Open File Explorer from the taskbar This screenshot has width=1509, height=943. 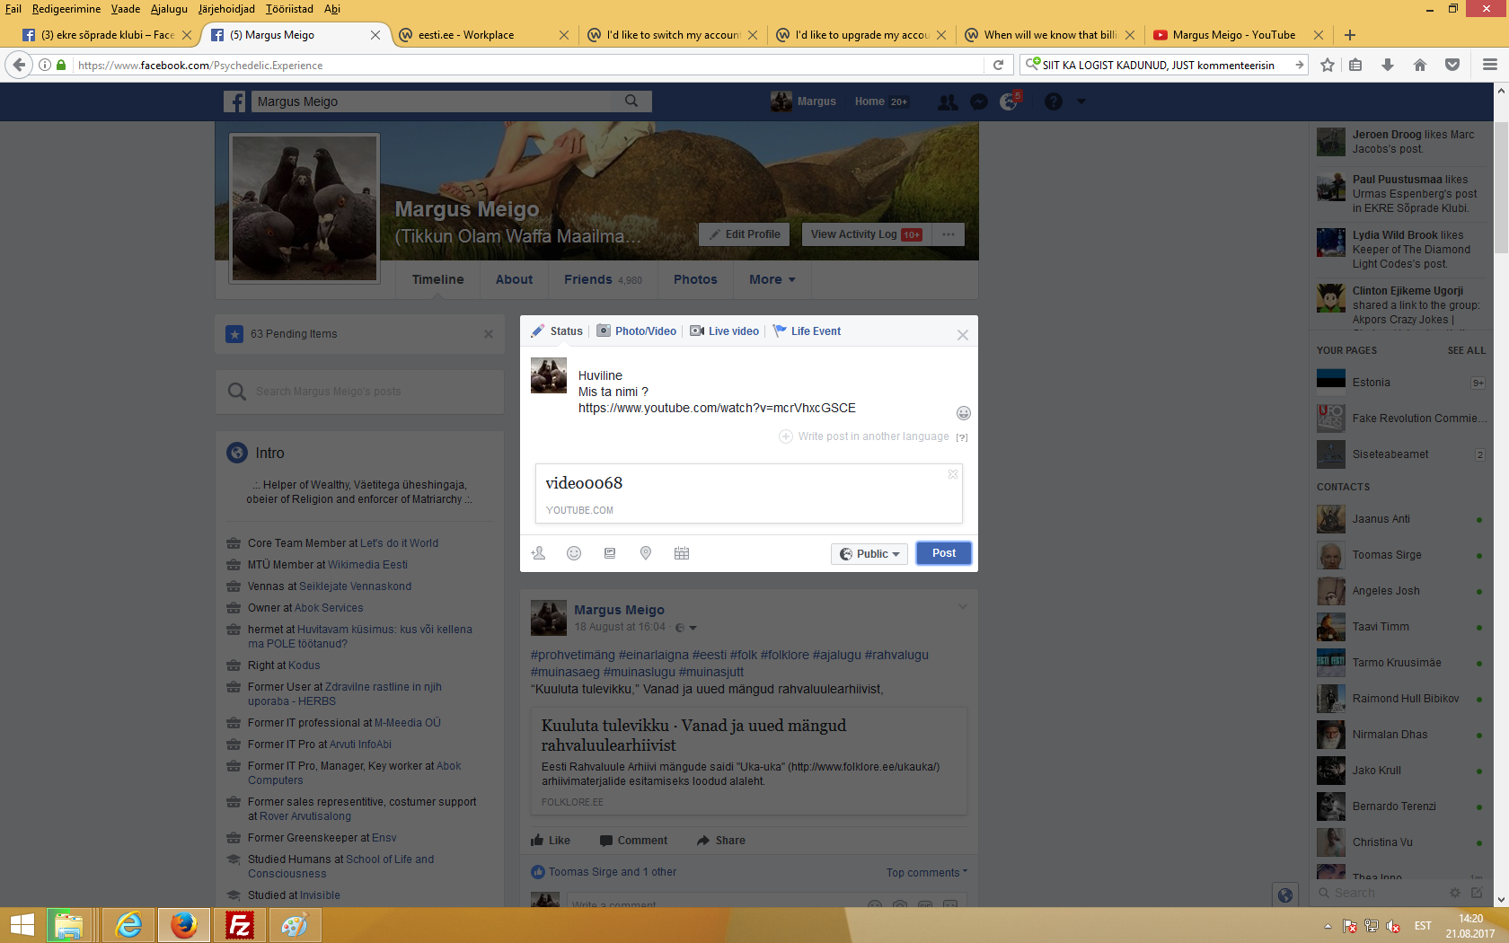68,925
